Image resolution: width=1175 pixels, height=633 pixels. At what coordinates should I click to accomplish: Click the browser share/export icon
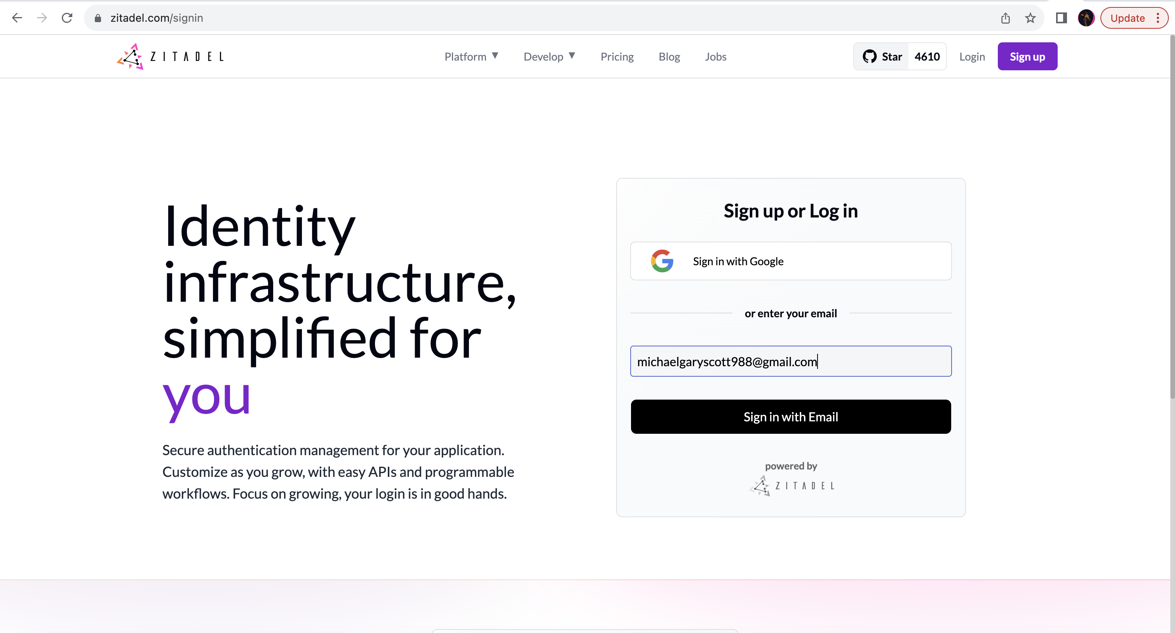1006,17
